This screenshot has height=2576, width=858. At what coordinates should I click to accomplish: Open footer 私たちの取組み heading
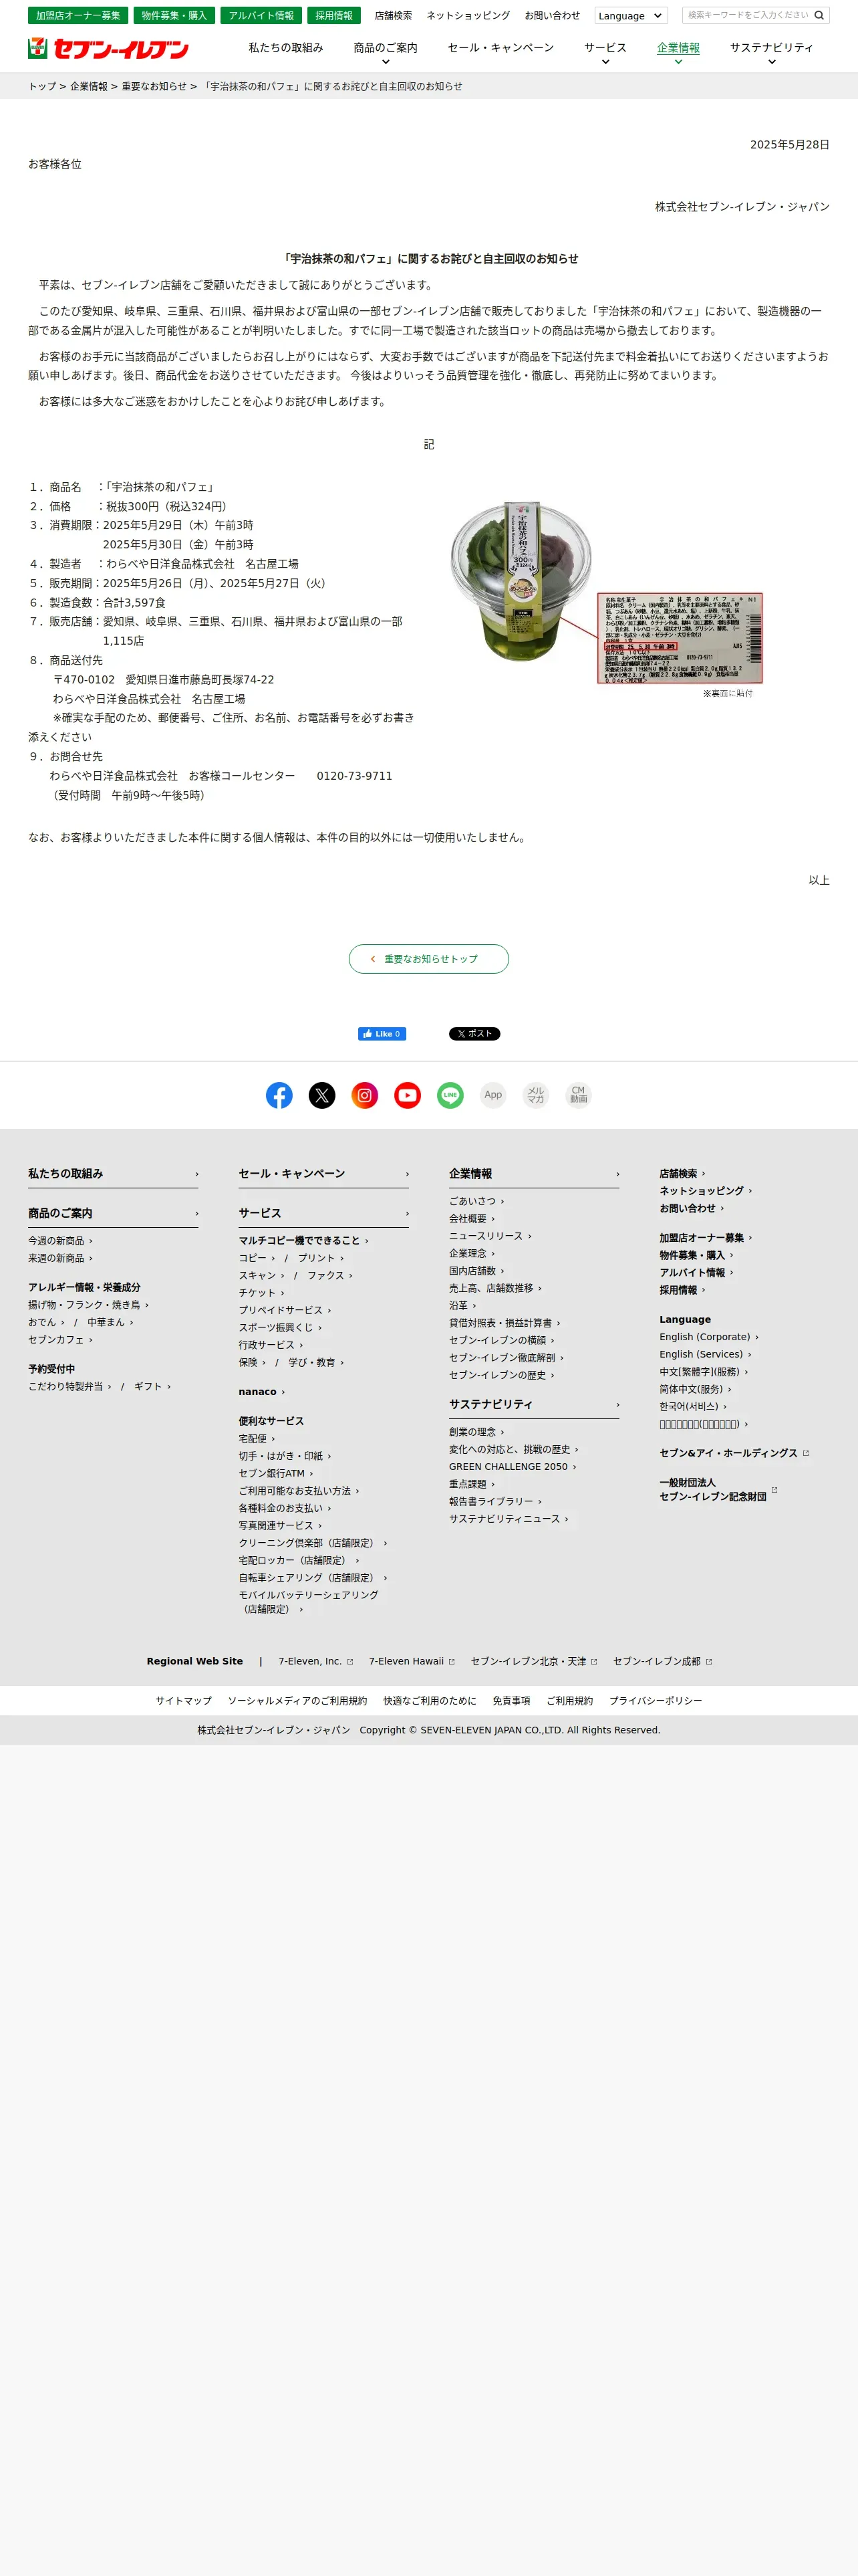[113, 1174]
